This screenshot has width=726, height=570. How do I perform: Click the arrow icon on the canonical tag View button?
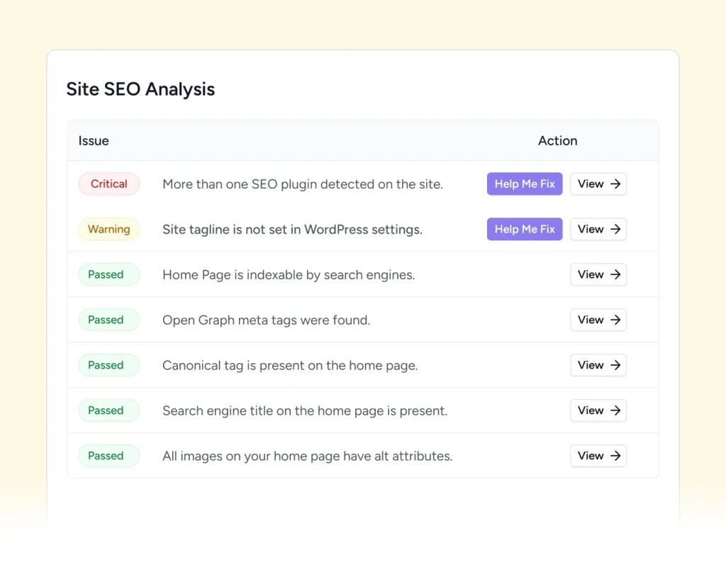point(617,365)
